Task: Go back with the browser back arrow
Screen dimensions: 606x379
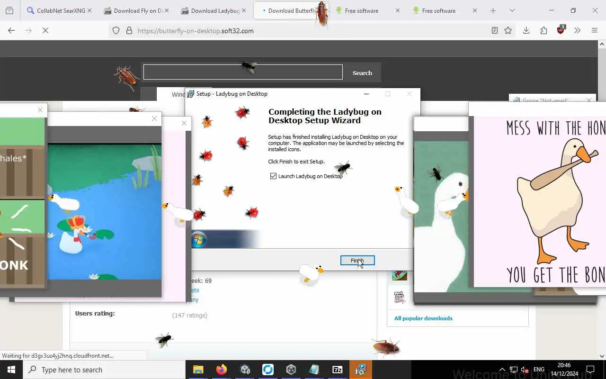Action: (x=11, y=30)
